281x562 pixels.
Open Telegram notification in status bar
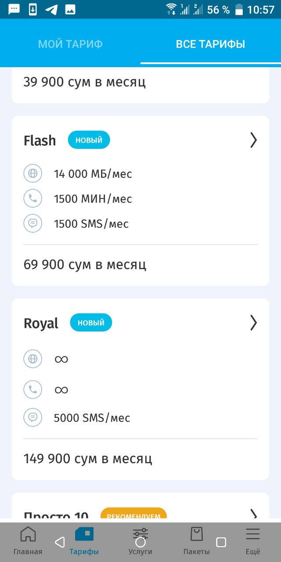click(x=51, y=10)
